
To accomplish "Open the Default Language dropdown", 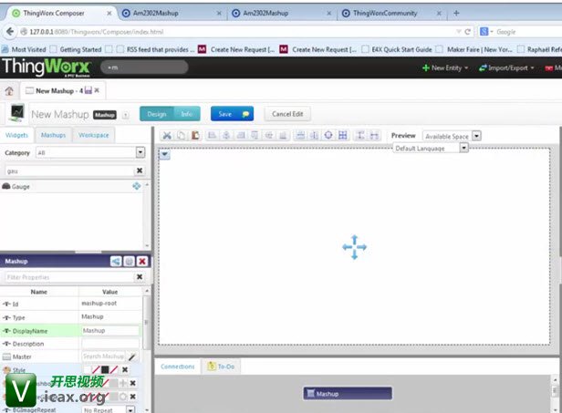I will [x=464, y=148].
